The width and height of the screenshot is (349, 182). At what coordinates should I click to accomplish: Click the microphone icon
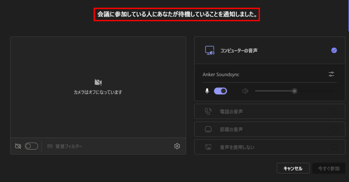tap(207, 91)
